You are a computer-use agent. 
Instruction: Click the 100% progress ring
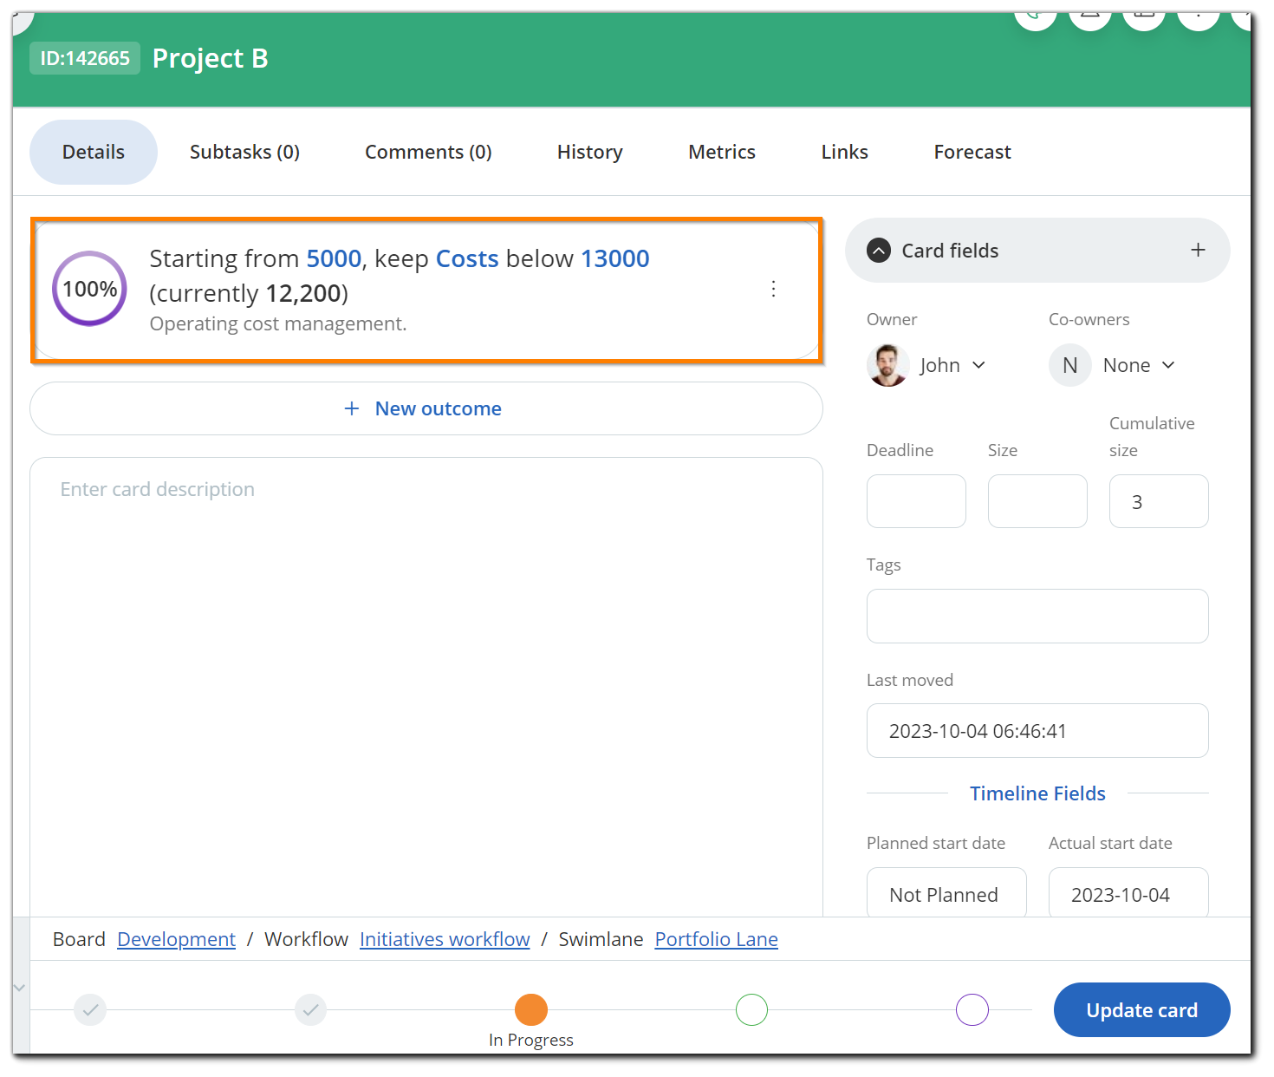(89, 289)
